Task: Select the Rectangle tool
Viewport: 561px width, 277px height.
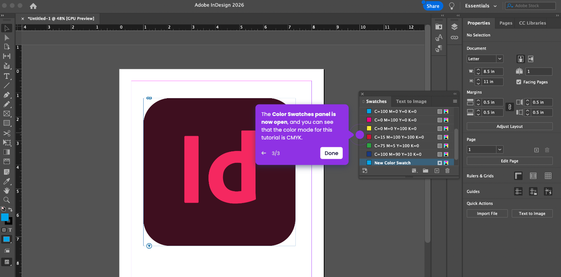Action: 6,123
